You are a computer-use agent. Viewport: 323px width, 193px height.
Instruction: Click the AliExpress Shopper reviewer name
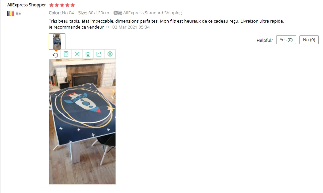(27, 5)
